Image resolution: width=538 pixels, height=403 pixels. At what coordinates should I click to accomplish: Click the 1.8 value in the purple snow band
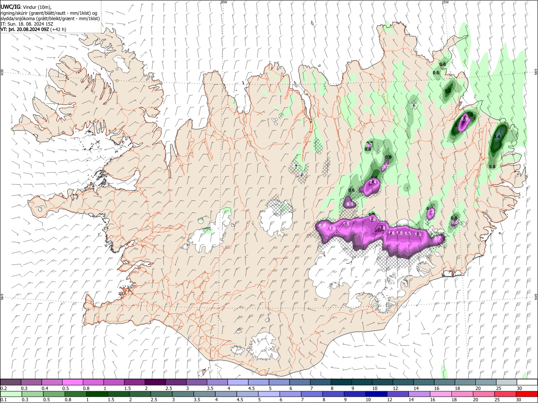tap(382, 228)
